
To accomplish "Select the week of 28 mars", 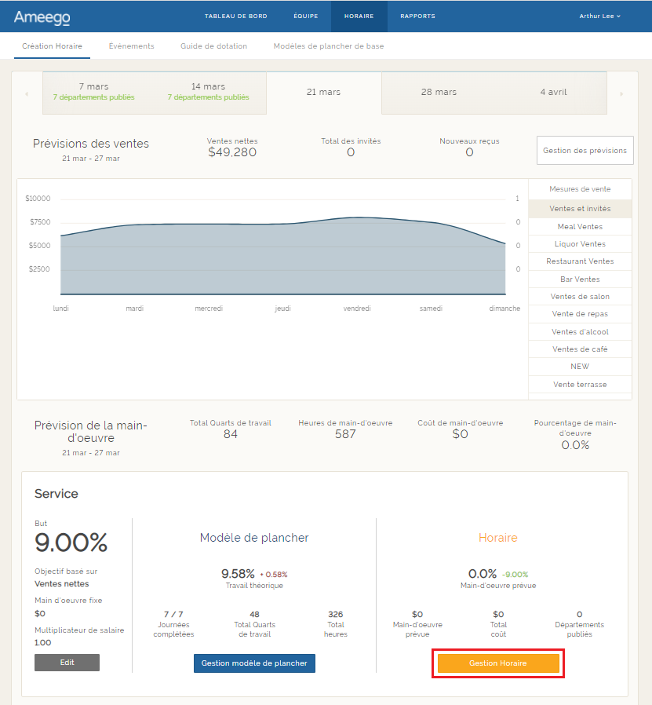I will click(x=438, y=92).
